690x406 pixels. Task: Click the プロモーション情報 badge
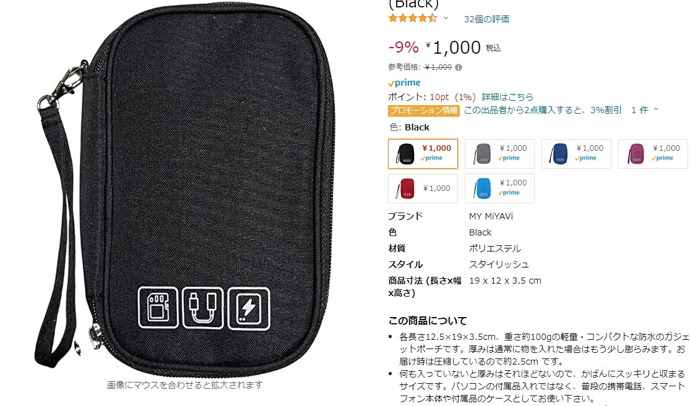pyautogui.click(x=424, y=110)
